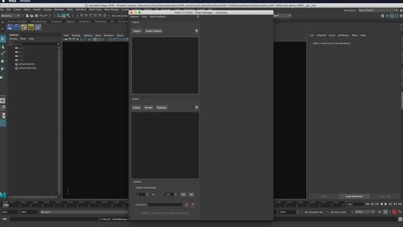Click stepper arrows of framerange start
Image resolution: width=403 pixels, height=227 pixels.
pos(147,194)
